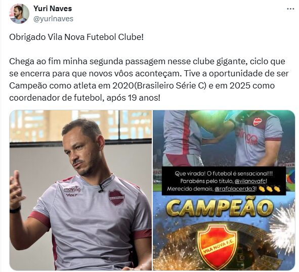Click the @vilanovafc mention in the image
Screen dimensions: 299x272
[x=250, y=181]
